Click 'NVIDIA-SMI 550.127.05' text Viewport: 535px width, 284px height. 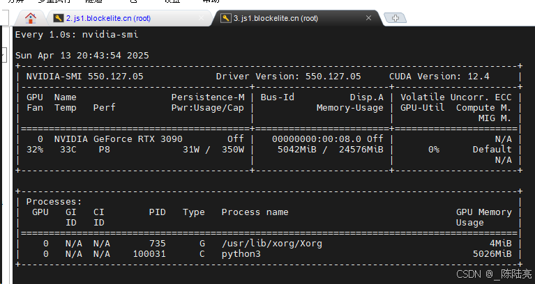84,77
